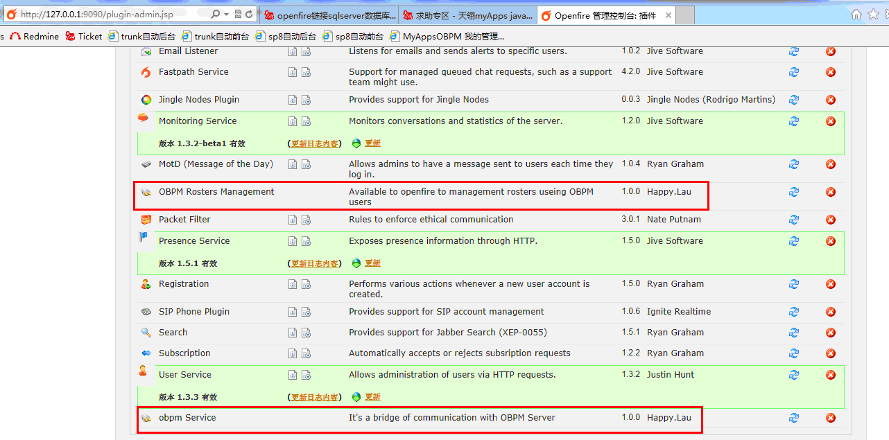889x440 pixels.
Task: Open the Redmine bookmark
Action: tap(34, 36)
